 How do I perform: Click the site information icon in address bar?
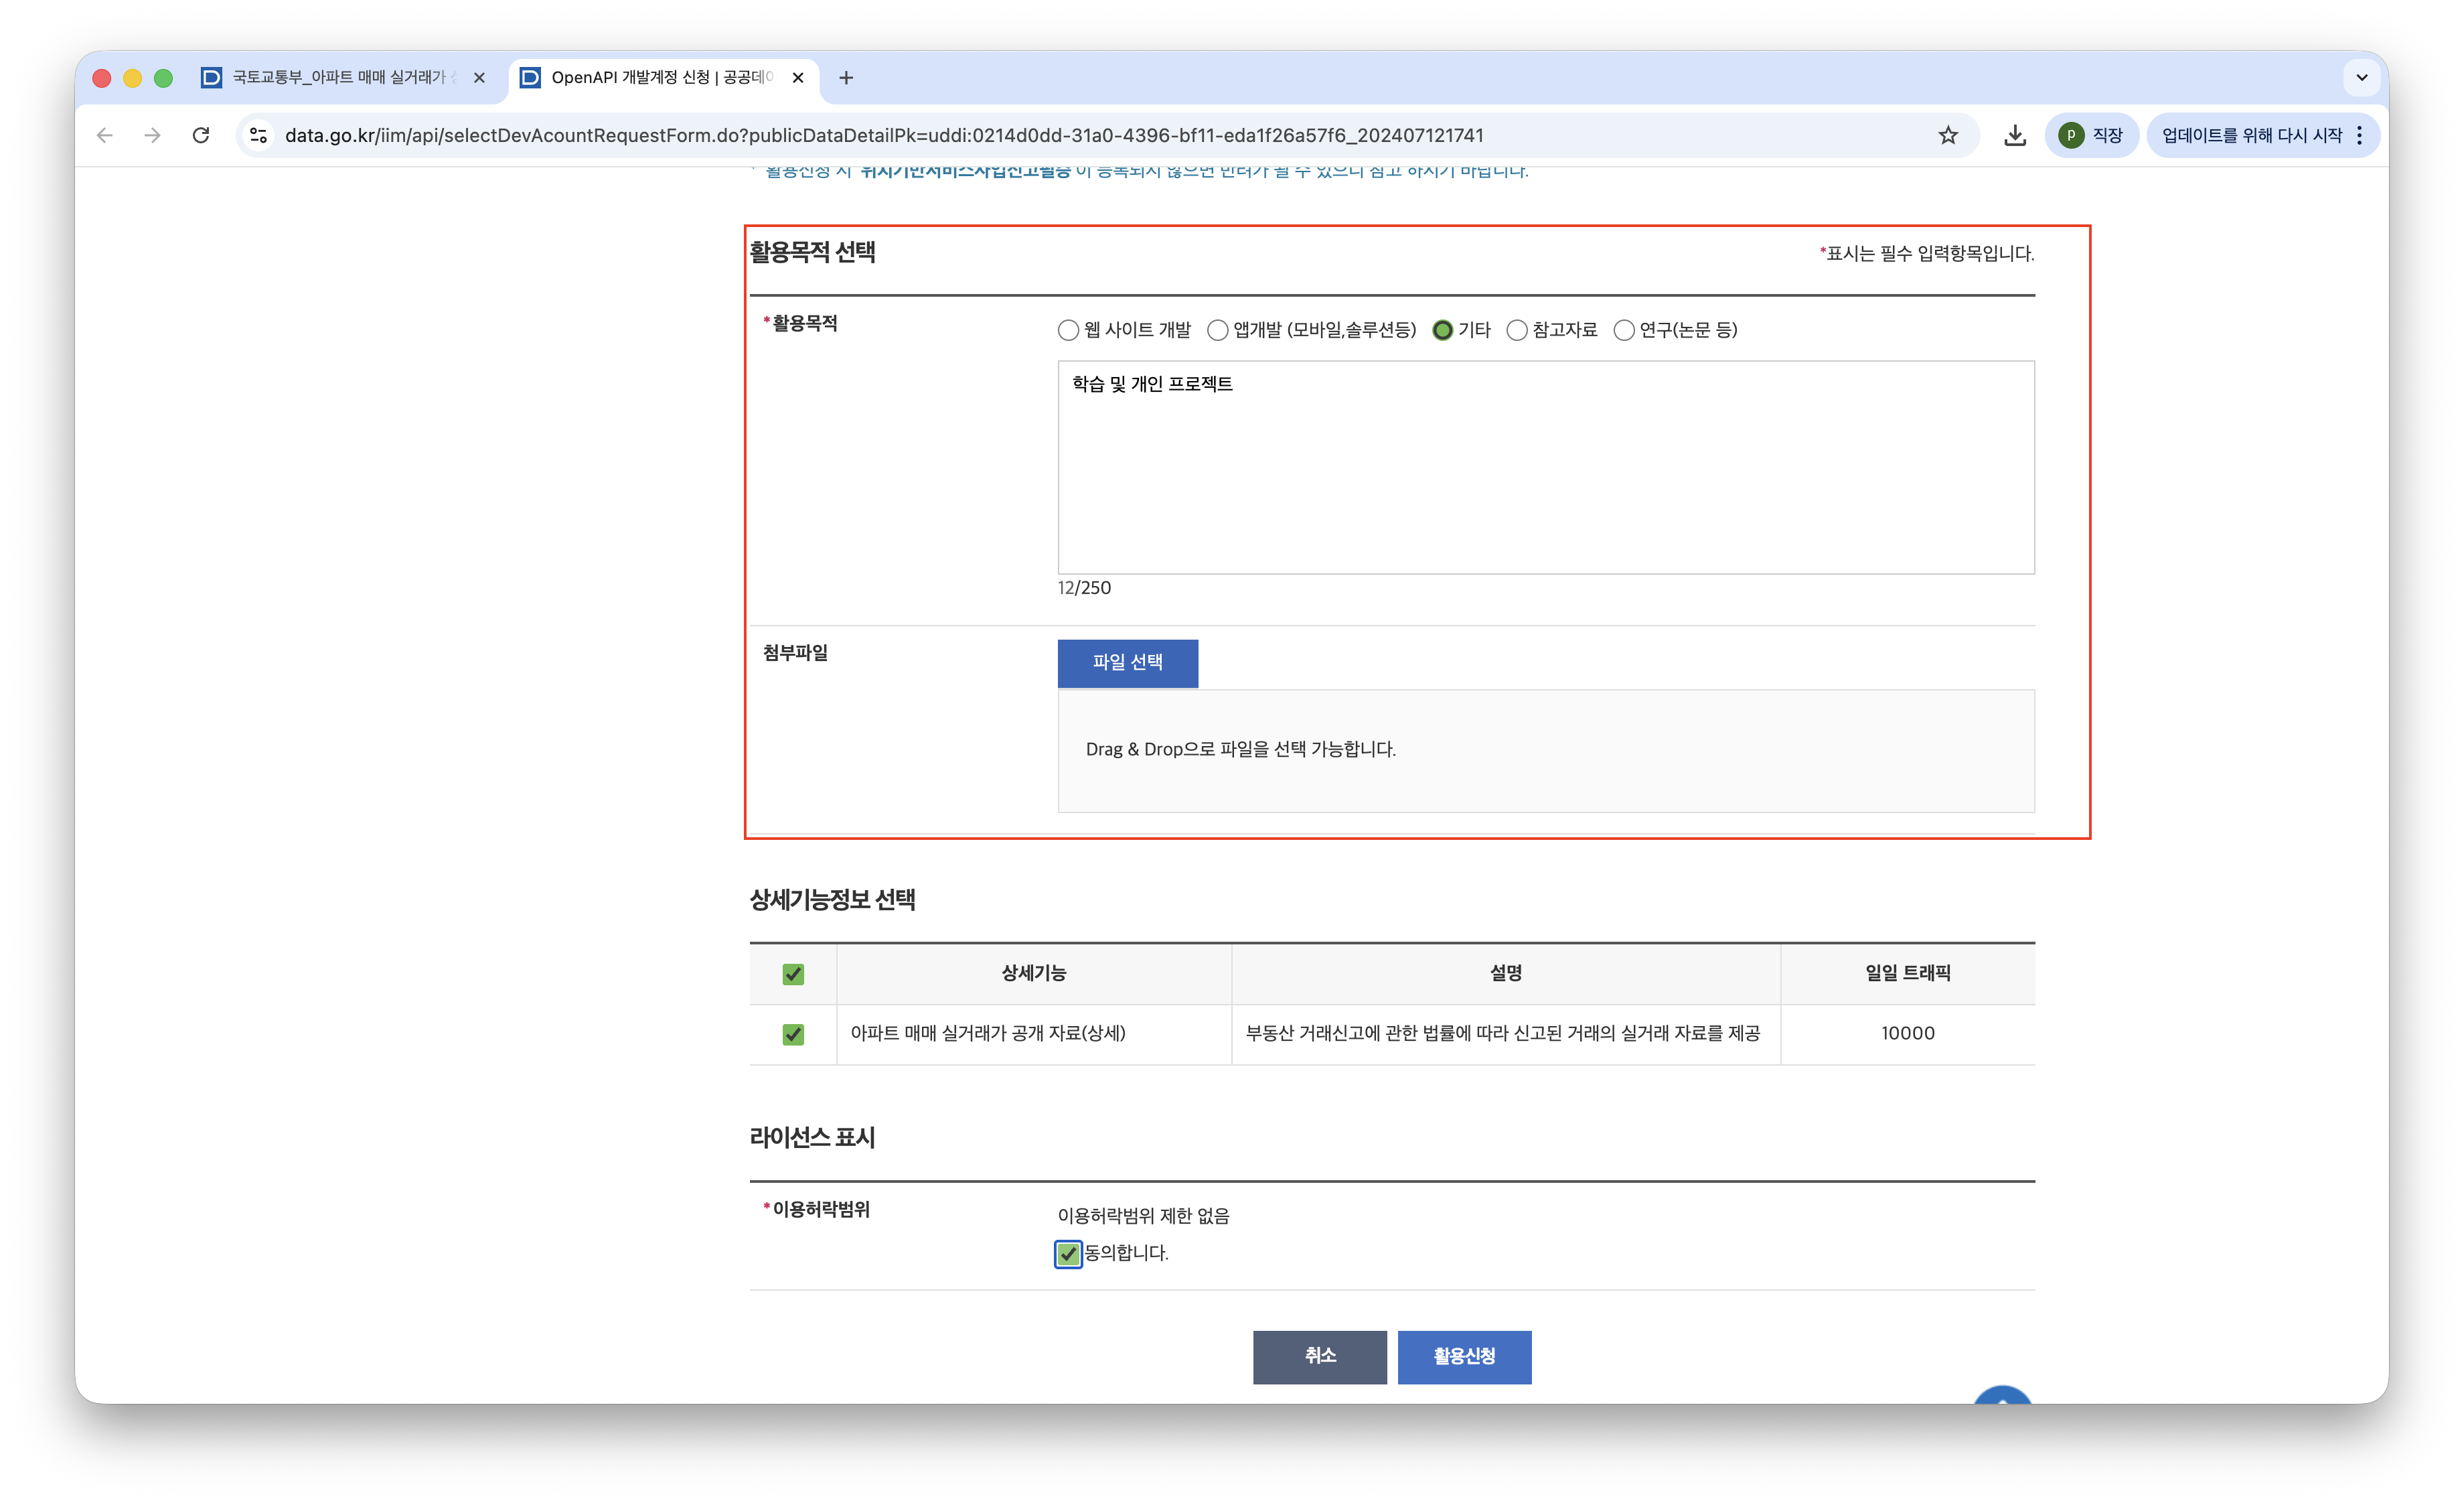[x=259, y=135]
